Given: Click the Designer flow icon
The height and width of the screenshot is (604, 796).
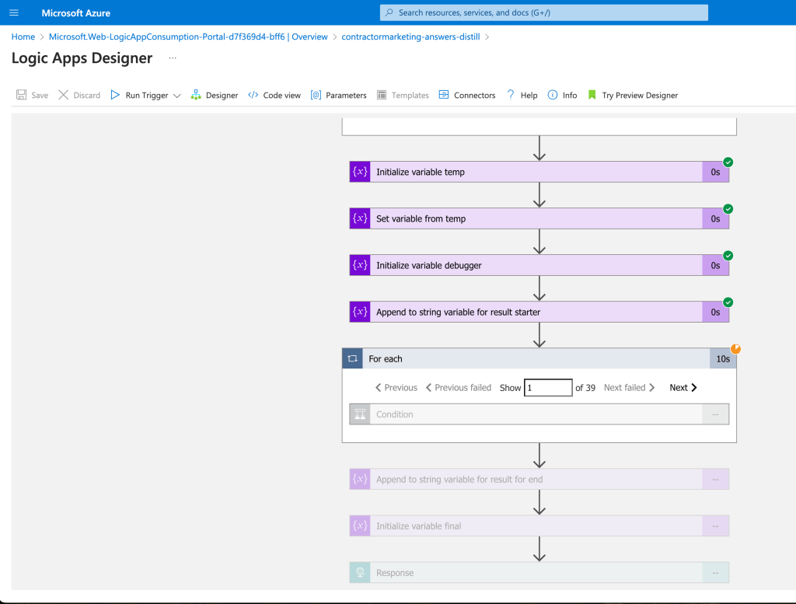Looking at the screenshot, I should click(196, 95).
